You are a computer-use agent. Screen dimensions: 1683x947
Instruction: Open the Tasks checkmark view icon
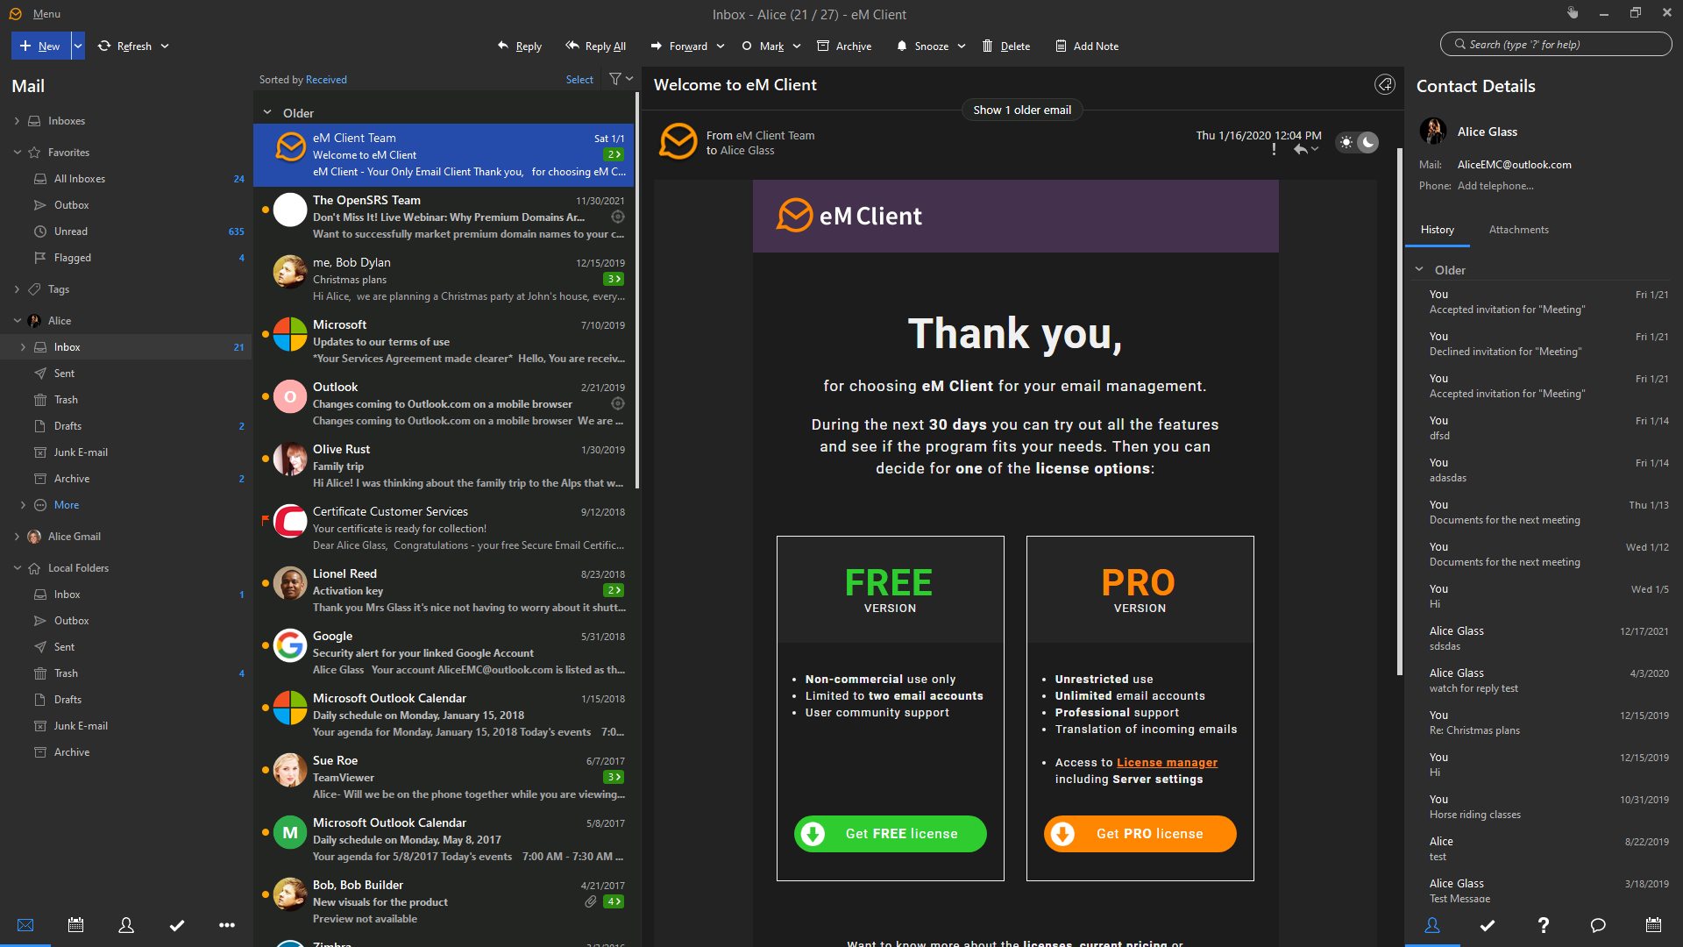coord(177,925)
